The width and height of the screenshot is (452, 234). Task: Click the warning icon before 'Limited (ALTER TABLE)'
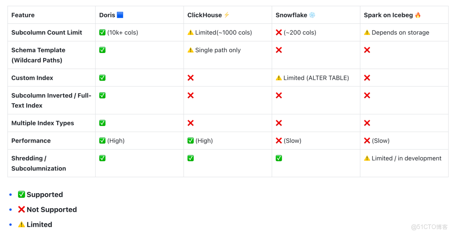279,78
